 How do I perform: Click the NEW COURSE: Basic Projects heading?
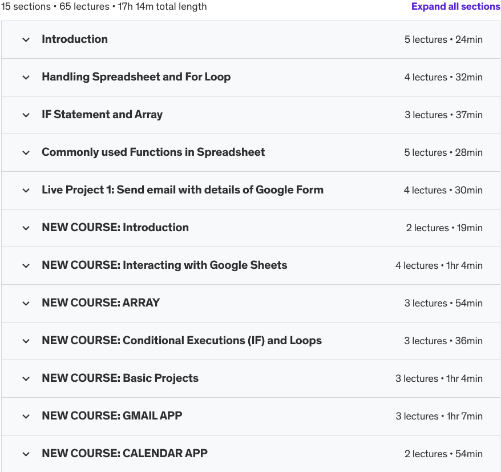(120, 378)
